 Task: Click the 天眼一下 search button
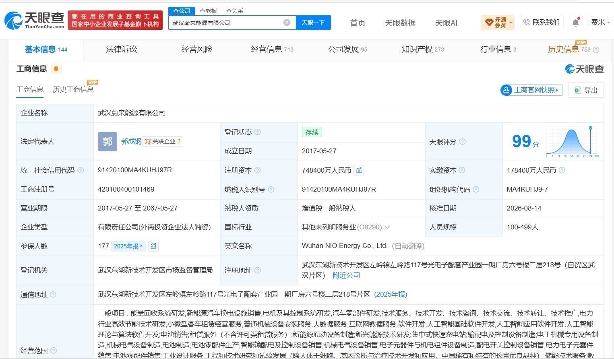[313, 23]
